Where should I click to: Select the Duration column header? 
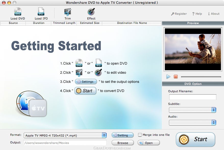pos(38,23)
